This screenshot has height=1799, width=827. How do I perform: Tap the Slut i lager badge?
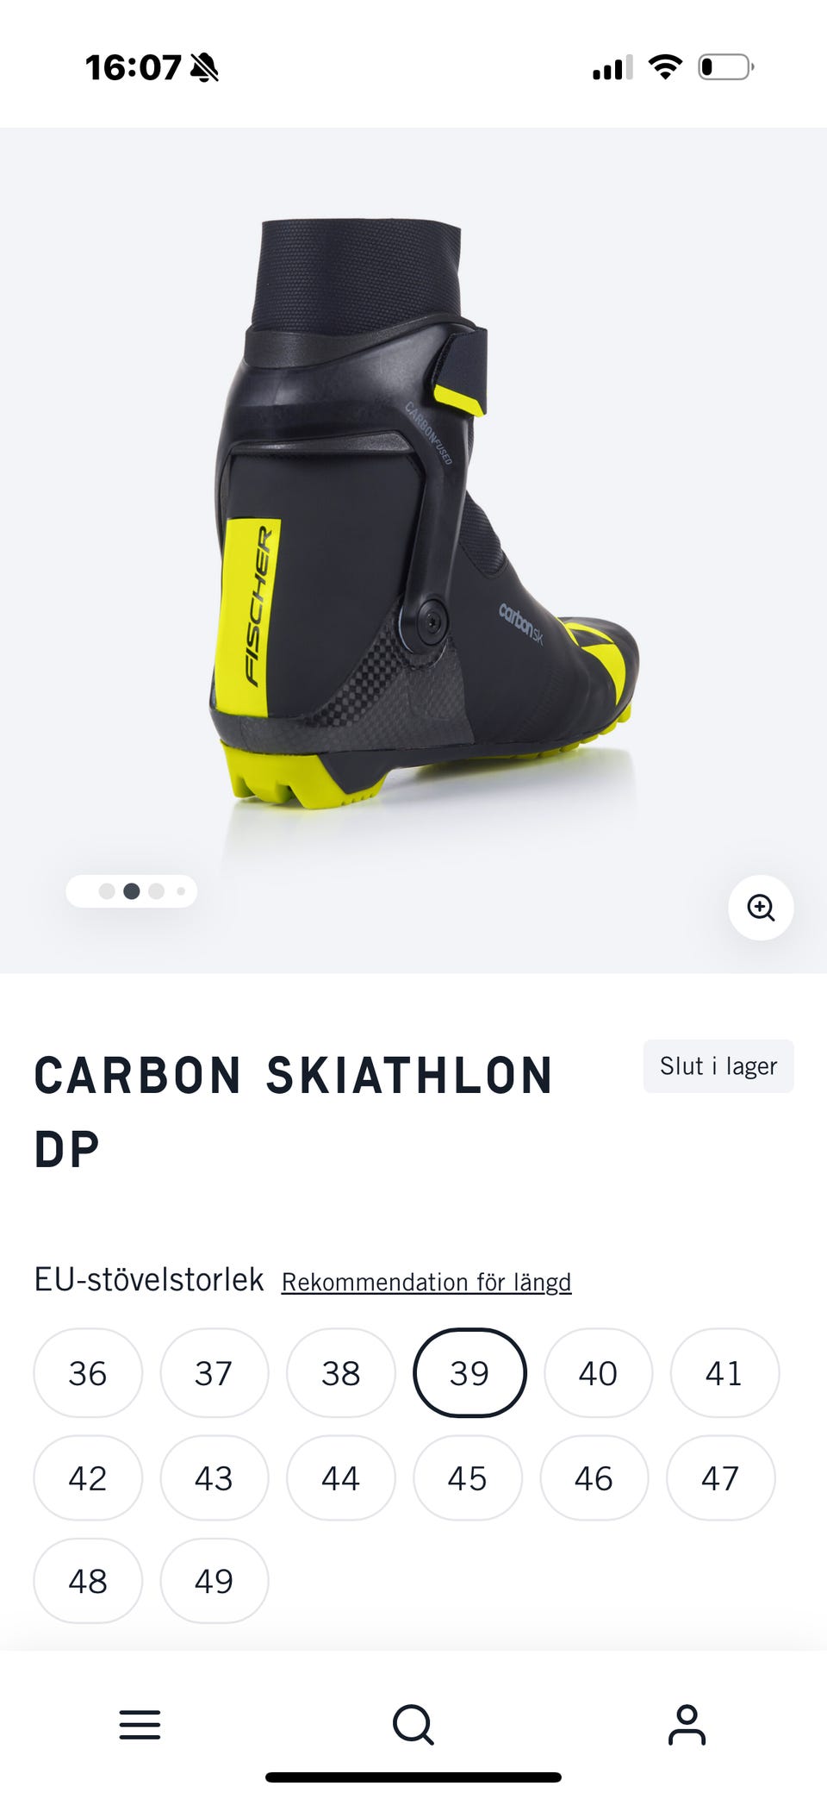(x=718, y=1066)
